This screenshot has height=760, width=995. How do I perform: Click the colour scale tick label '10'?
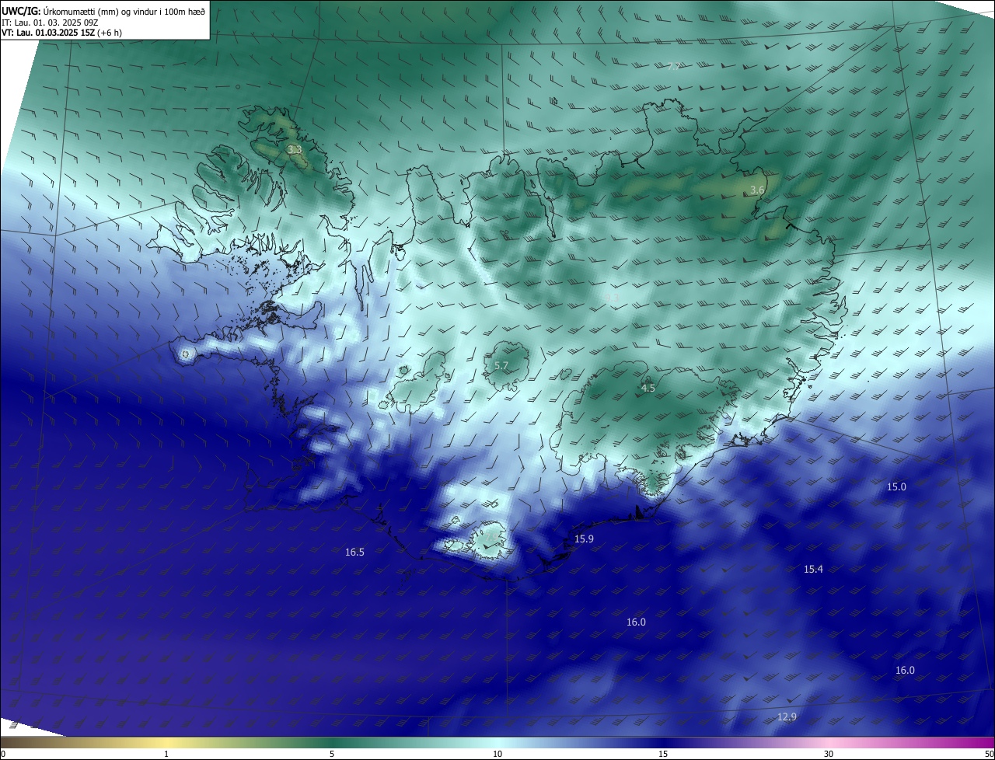click(497, 754)
